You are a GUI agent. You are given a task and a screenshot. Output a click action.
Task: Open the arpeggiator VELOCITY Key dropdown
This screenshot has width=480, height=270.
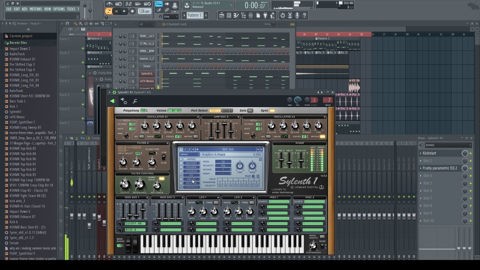[x=223, y=165]
